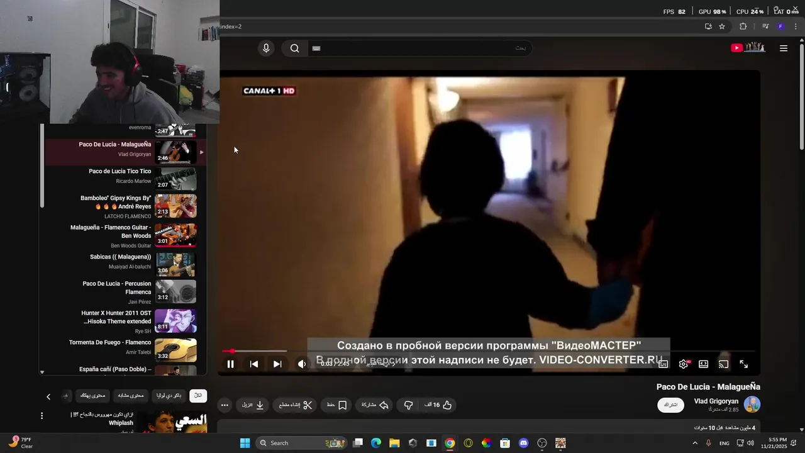Image resolution: width=805 pixels, height=453 pixels.
Task: Subscribe to the Vlad Grigoryan channel
Action: 671,405
